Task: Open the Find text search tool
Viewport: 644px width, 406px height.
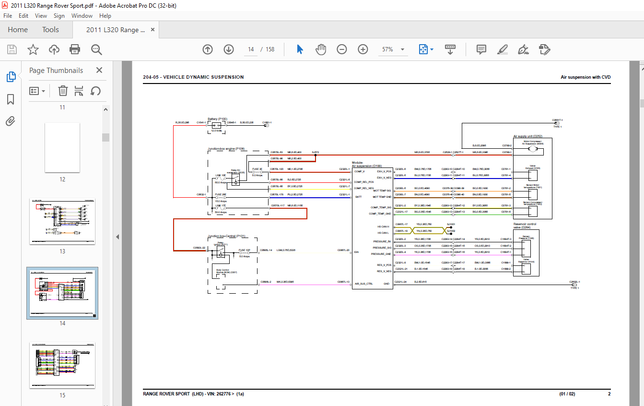Action: (x=96, y=49)
